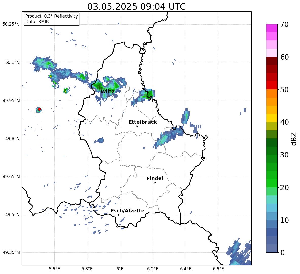Viewport: 300px width, 274px height.
Task: Click the red dot radar marker
Action: point(39,109)
